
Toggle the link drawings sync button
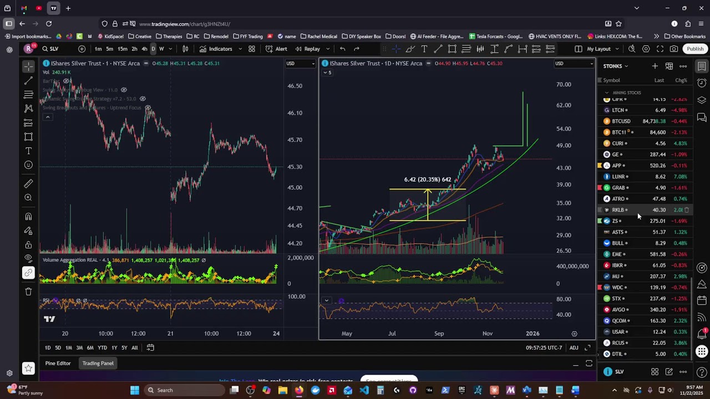point(28,272)
